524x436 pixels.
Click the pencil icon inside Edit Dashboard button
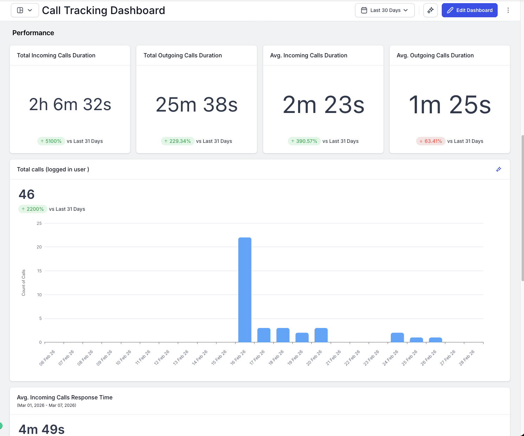(x=450, y=10)
